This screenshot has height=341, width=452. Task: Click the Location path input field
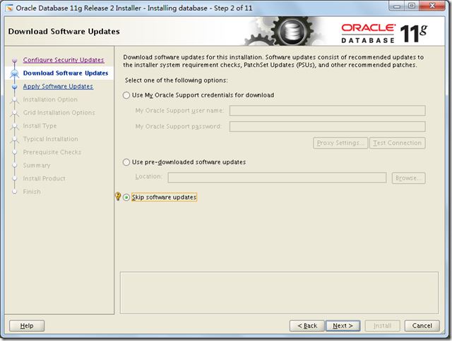[x=277, y=178]
